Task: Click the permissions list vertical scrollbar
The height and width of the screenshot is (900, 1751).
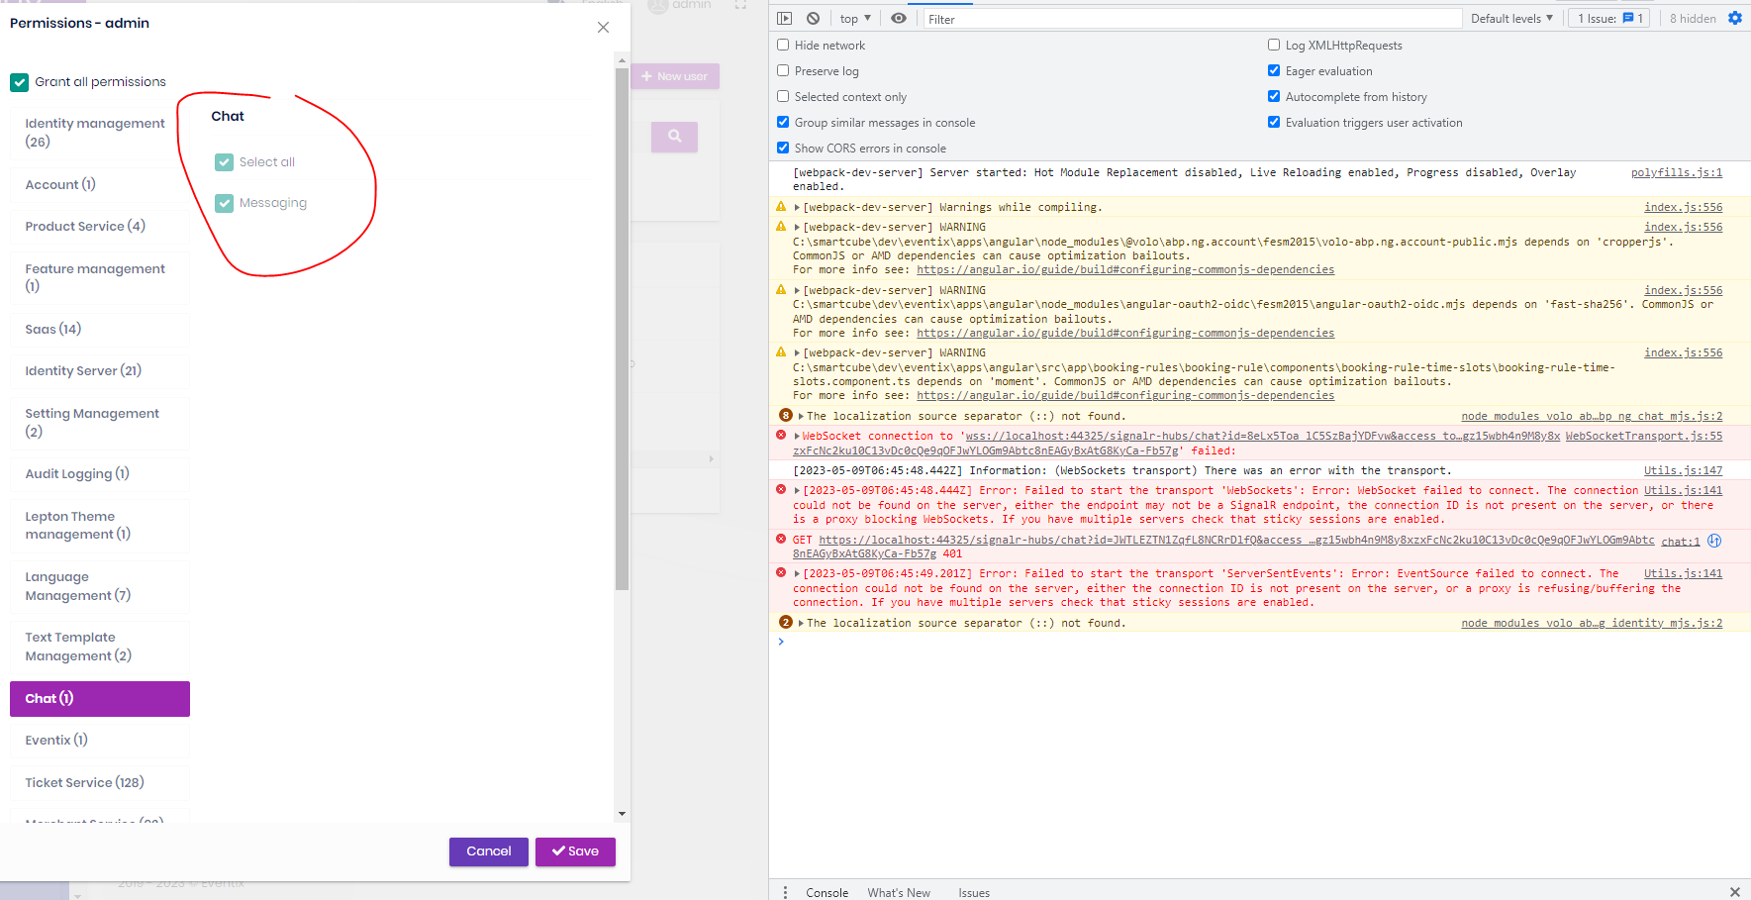Action: coord(622,327)
